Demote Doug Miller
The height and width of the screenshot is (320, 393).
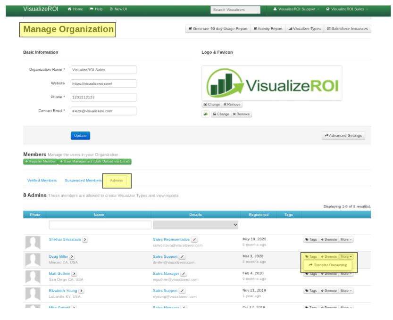(x=329, y=257)
